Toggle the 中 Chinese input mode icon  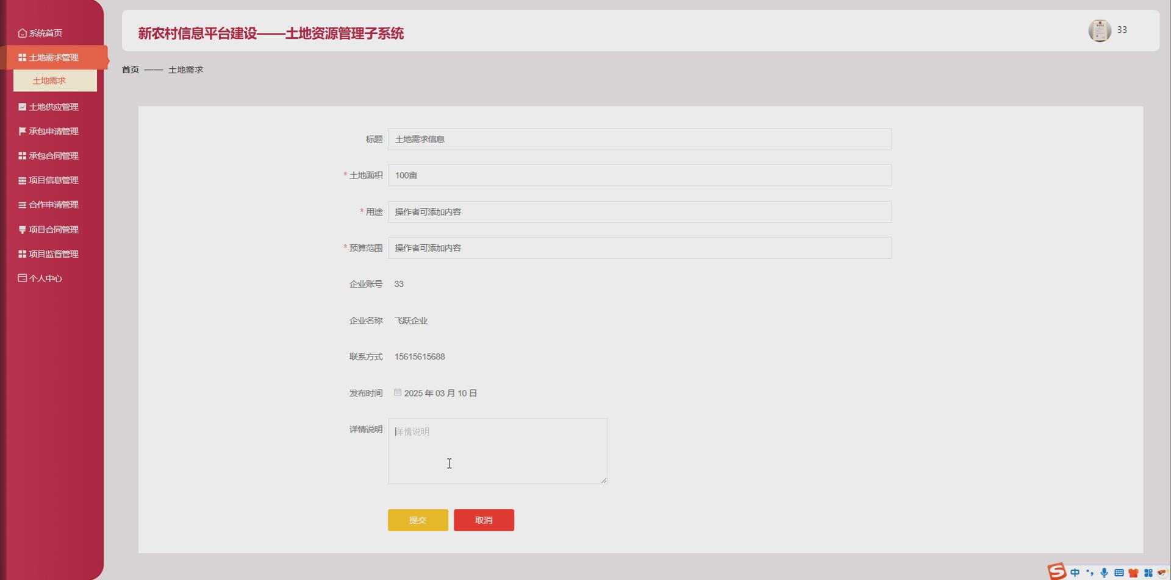coord(1075,573)
